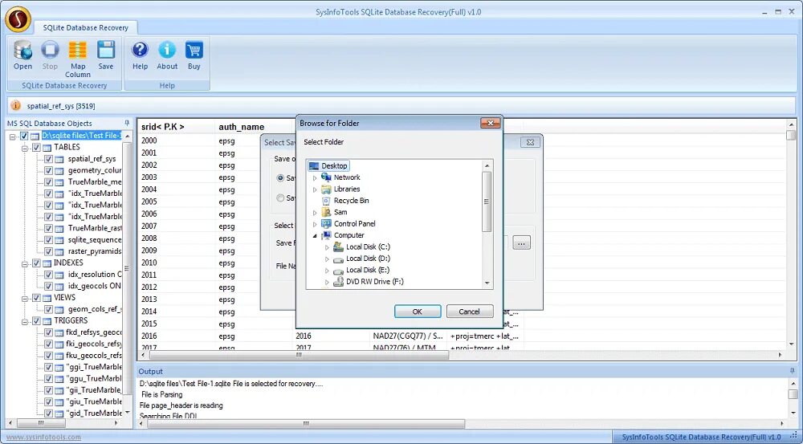The width and height of the screenshot is (803, 444).
Task: Select Control Panel in folder tree
Action: pyautogui.click(x=354, y=224)
